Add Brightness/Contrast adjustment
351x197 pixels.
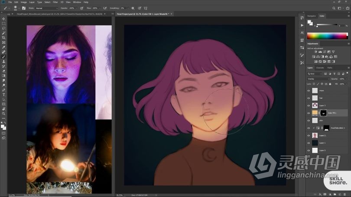(315, 52)
